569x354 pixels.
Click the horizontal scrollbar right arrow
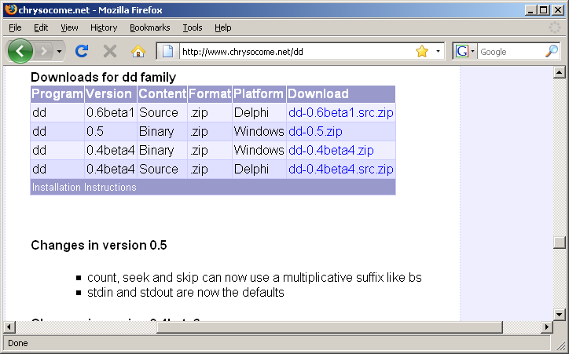click(x=547, y=327)
